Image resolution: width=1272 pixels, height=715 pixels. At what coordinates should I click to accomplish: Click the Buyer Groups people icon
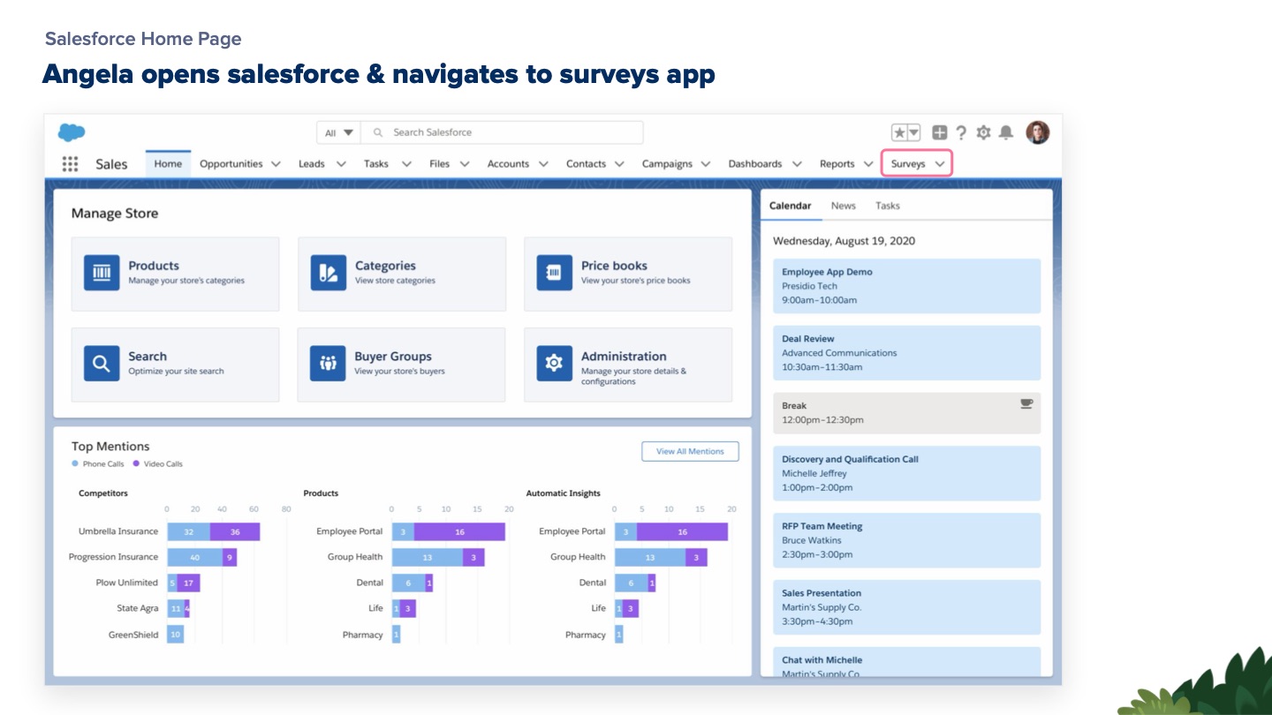(328, 364)
